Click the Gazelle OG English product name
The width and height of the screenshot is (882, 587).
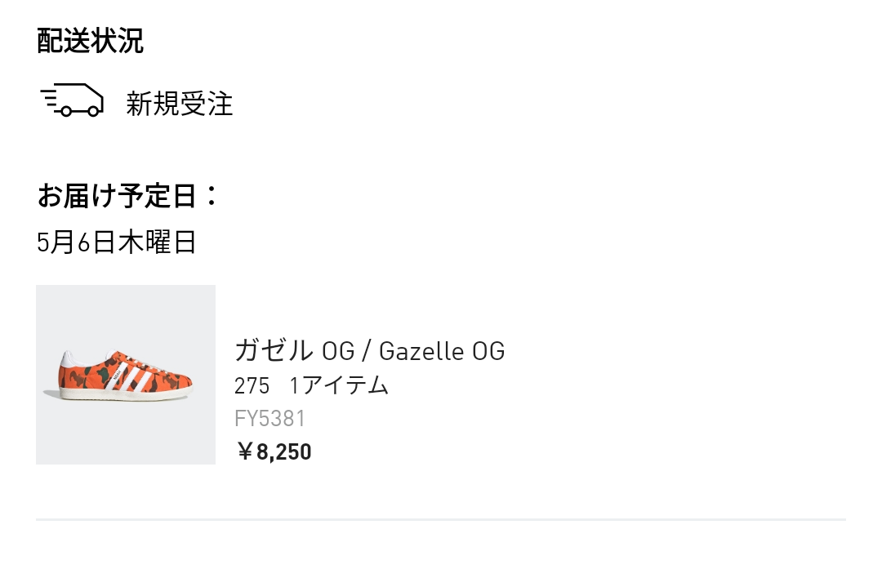click(x=442, y=351)
